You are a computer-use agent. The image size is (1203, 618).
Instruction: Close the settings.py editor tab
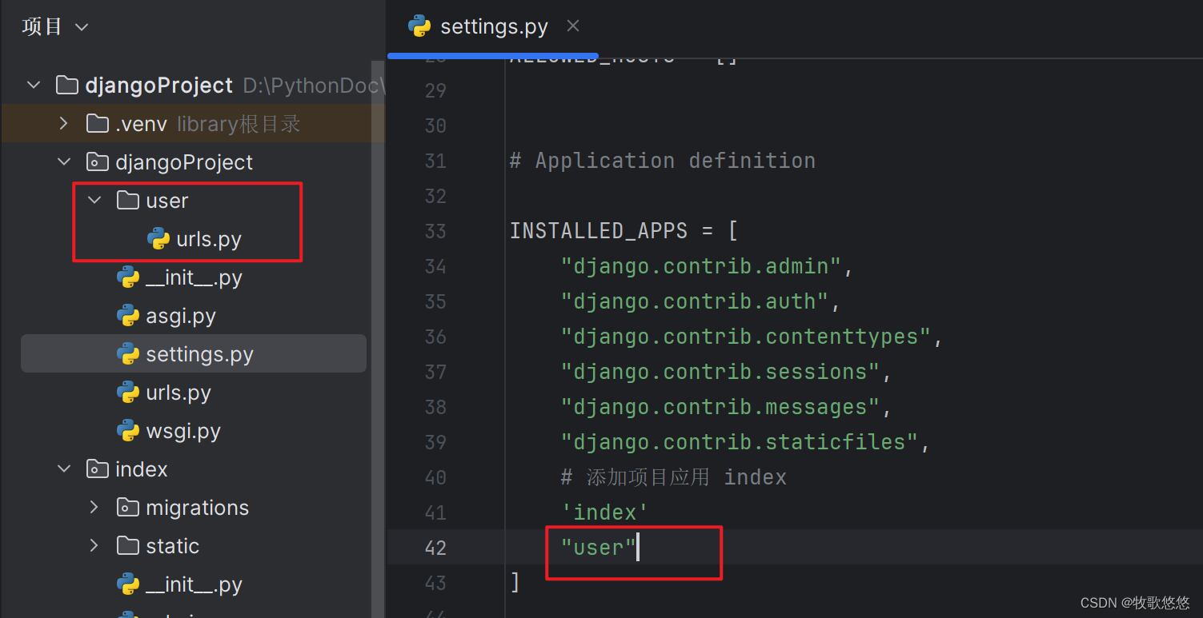(x=573, y=26)
